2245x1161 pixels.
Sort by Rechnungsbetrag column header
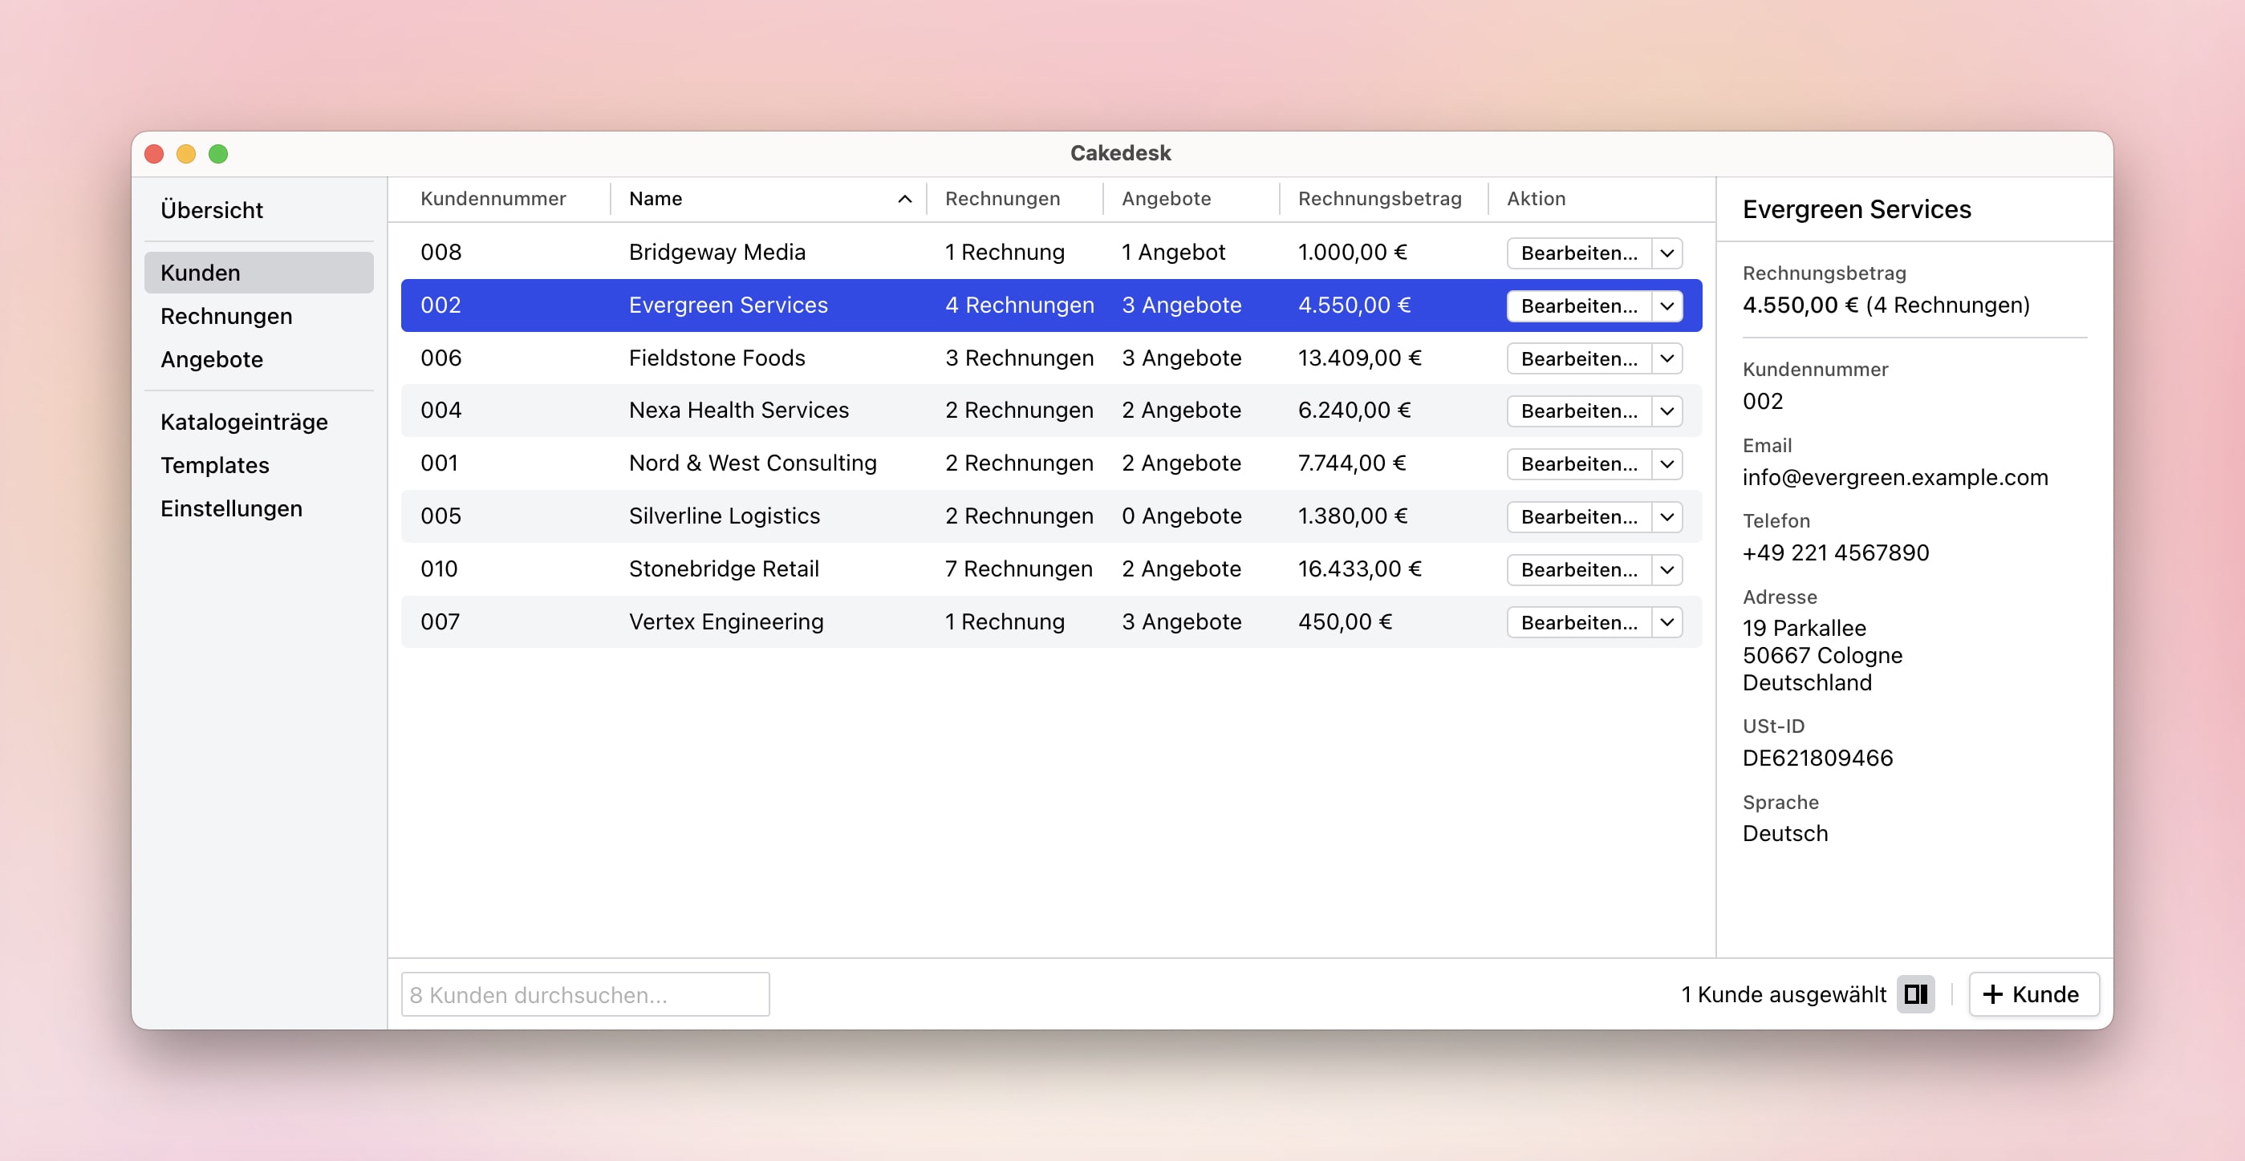tap(1378, 200)
